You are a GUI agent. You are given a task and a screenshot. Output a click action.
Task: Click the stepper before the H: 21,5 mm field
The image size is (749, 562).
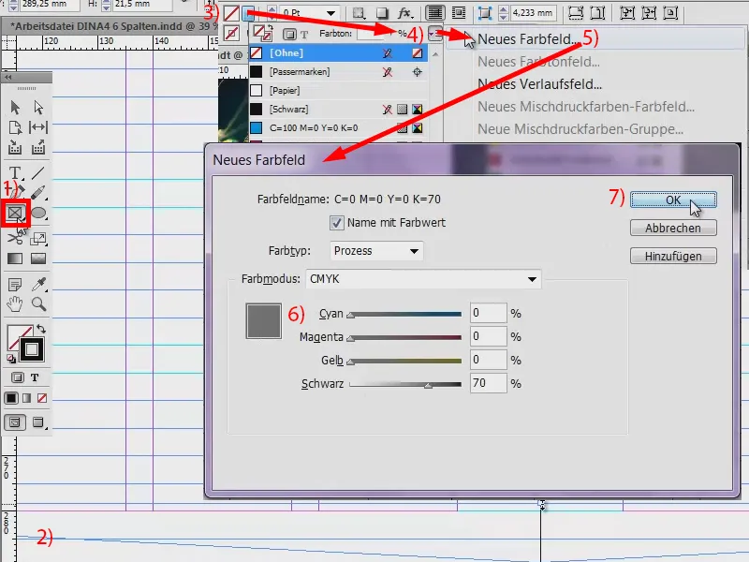click(106, 5)
